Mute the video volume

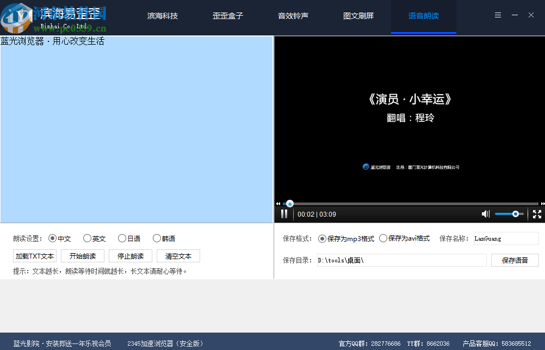point(485,214)
